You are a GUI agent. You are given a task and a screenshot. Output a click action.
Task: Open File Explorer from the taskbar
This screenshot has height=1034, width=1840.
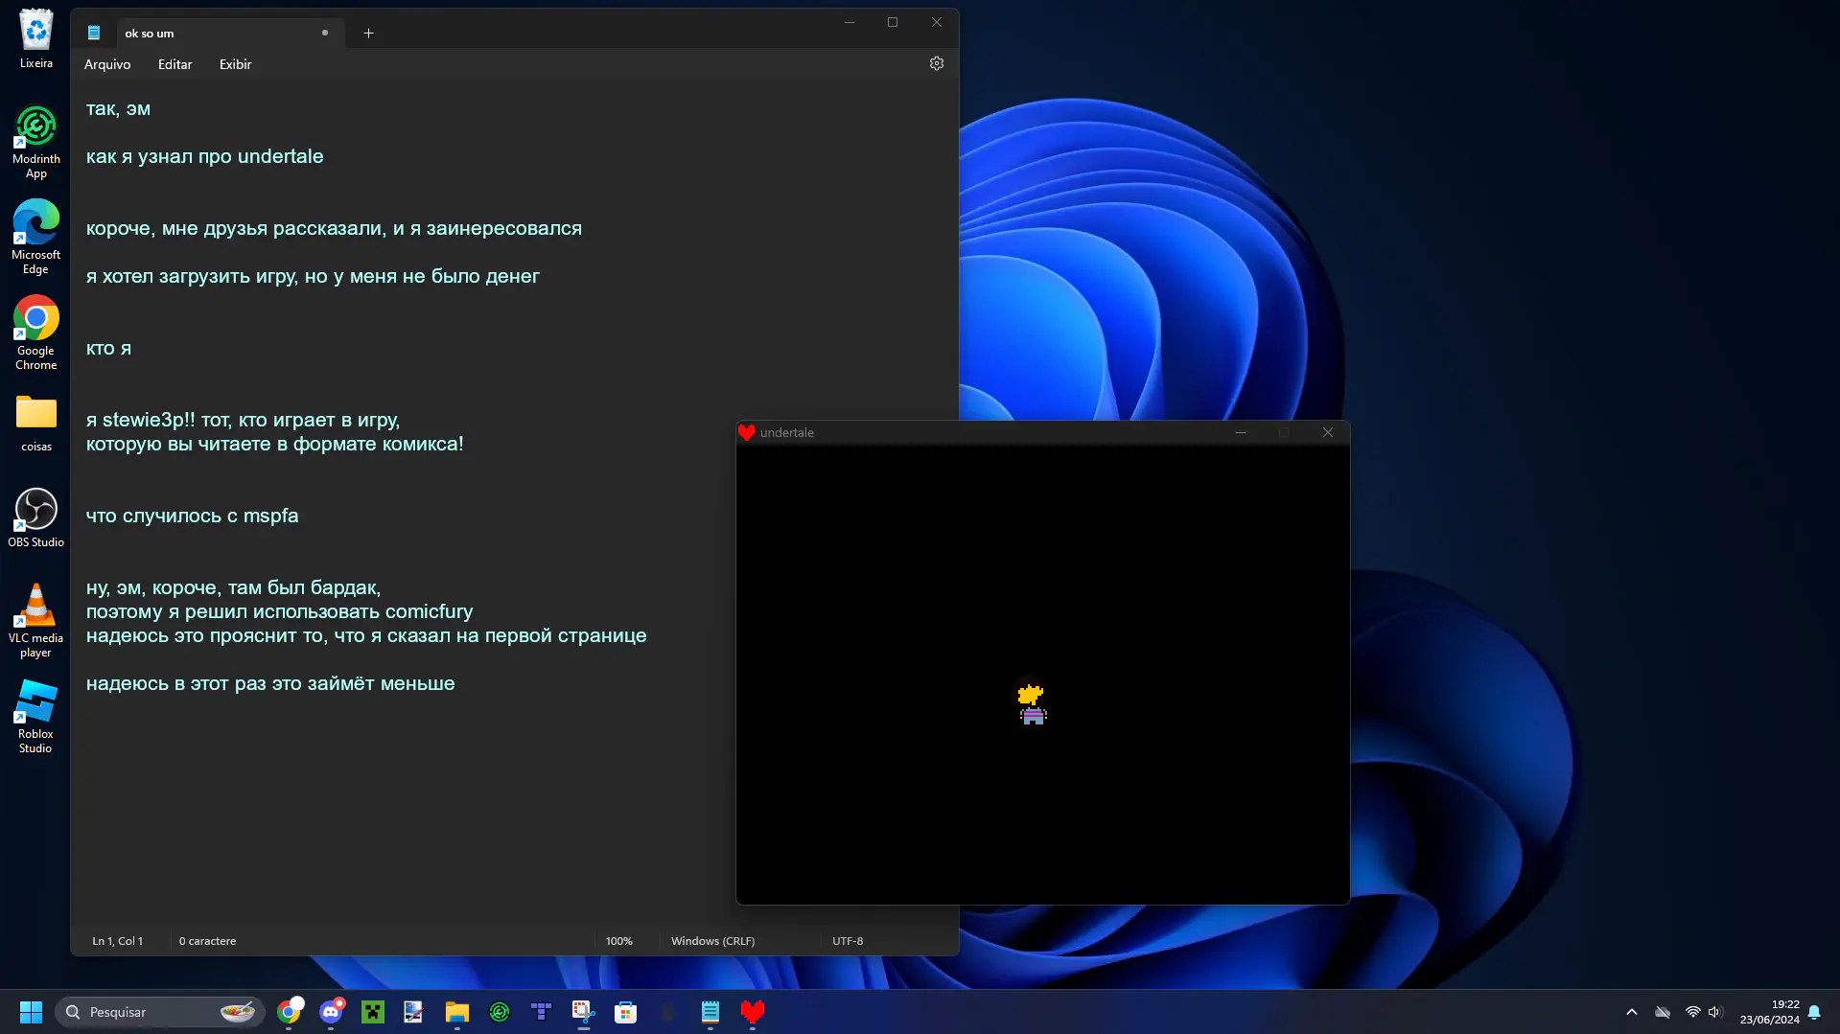457,1012
